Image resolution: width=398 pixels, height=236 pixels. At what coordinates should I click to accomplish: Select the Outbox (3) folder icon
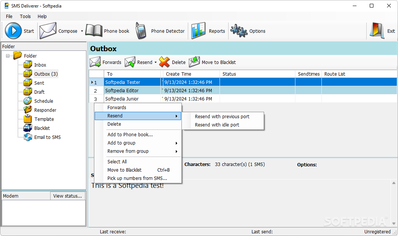28,74
